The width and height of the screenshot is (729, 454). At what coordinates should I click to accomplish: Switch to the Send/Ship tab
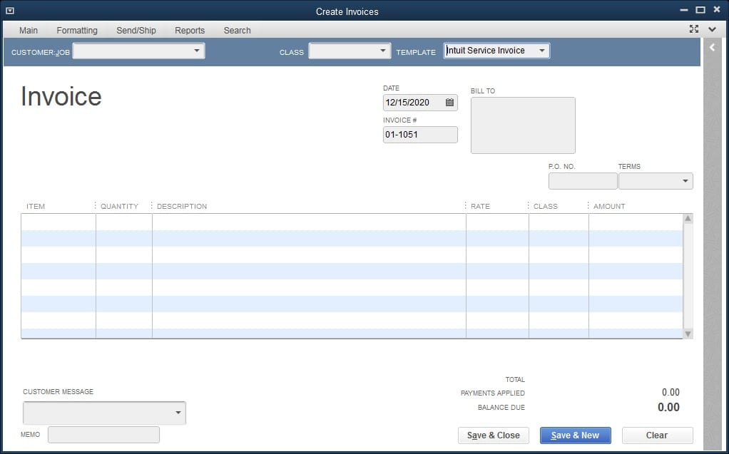(x=136, y=31)
